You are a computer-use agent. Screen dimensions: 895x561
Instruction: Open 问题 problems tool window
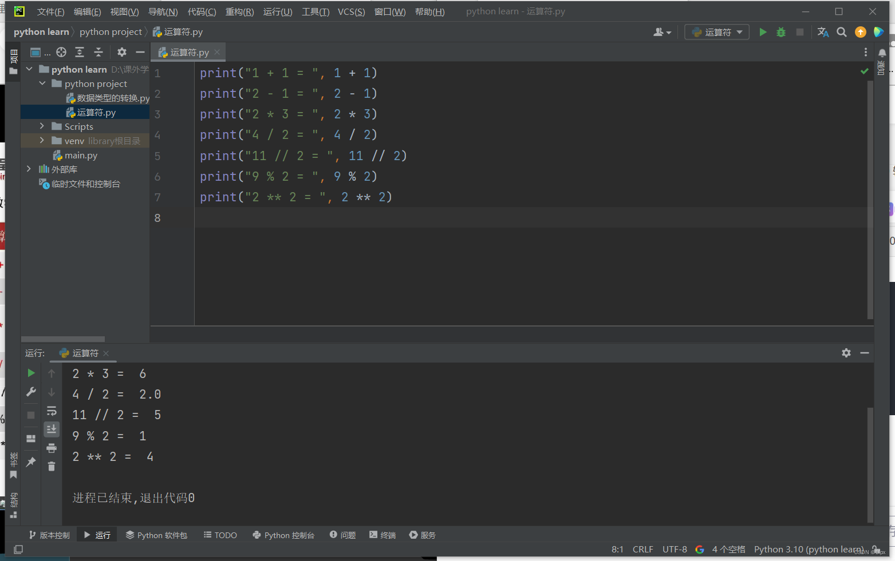343,535
